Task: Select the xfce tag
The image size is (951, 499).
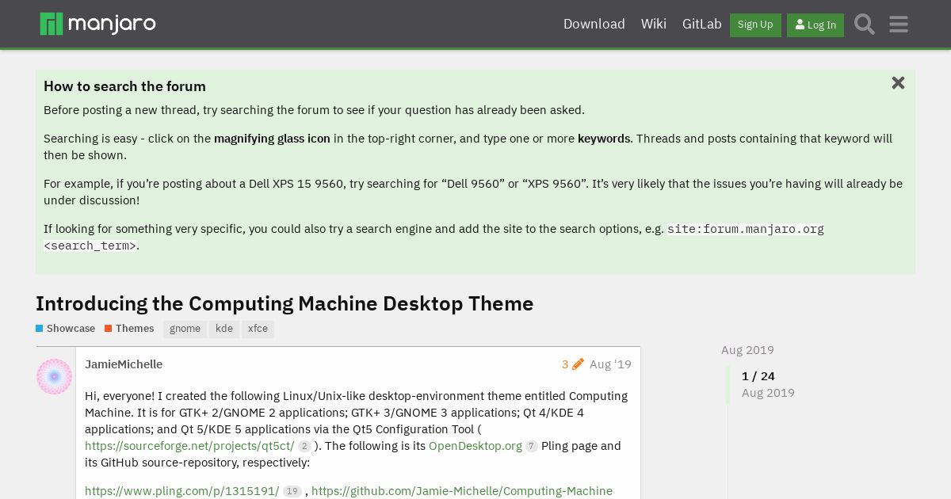Action: coord(258,329)
